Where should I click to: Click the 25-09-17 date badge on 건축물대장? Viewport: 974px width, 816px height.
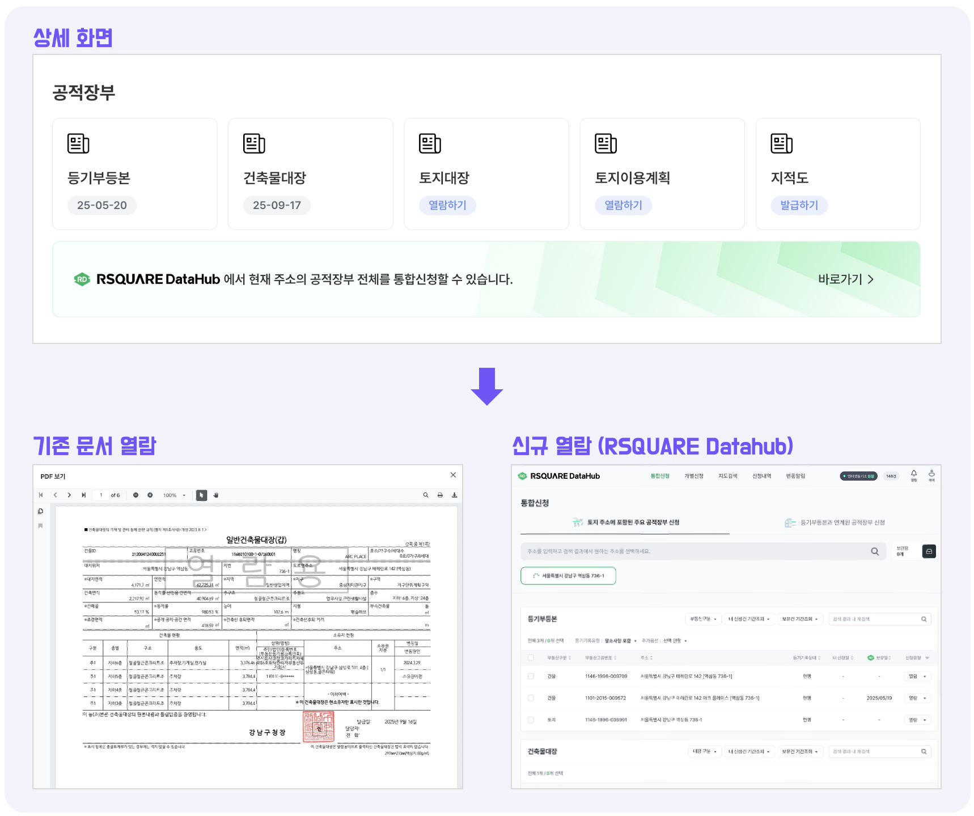[x=277, y=205]
